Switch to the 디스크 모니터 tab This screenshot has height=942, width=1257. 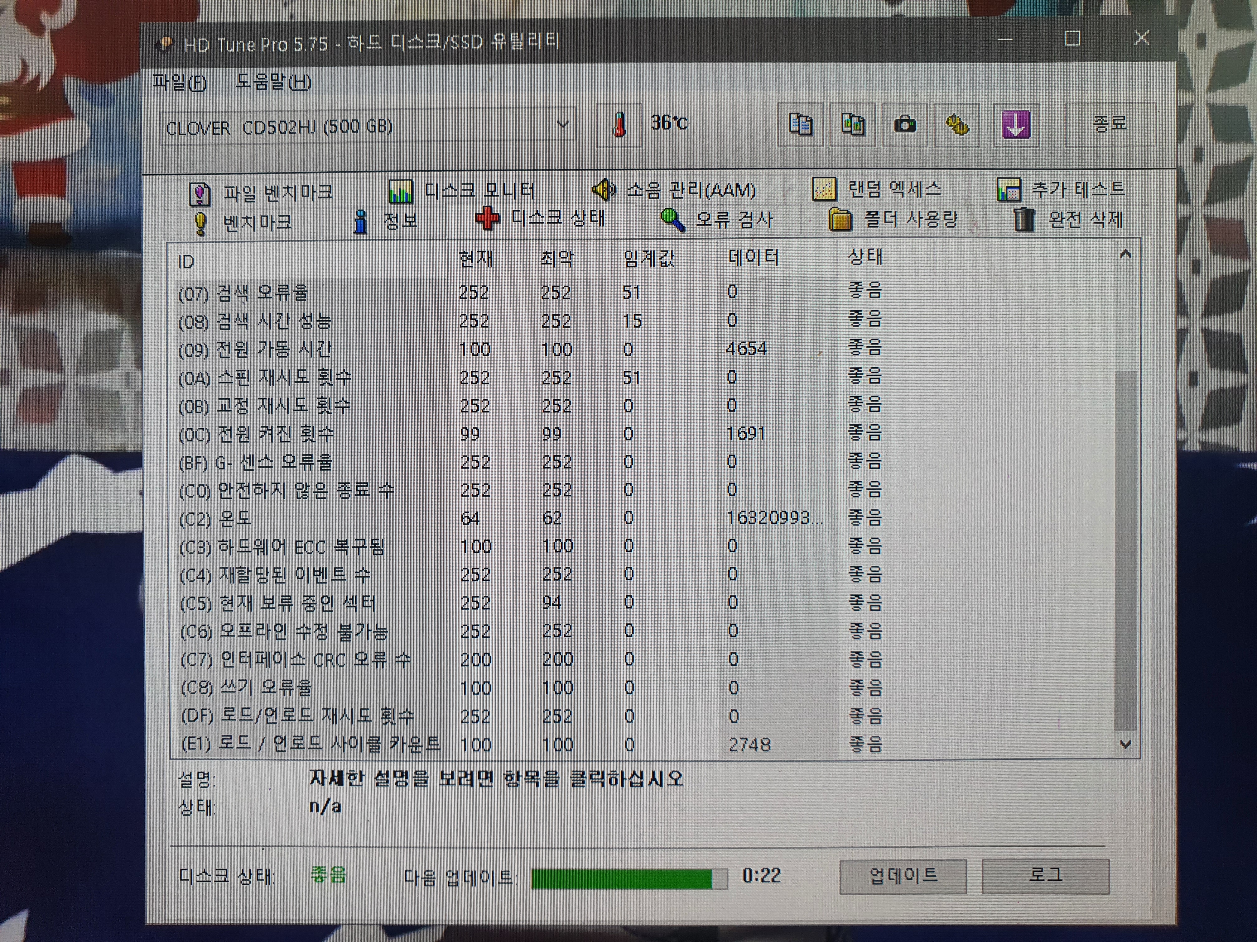(461, 191)
